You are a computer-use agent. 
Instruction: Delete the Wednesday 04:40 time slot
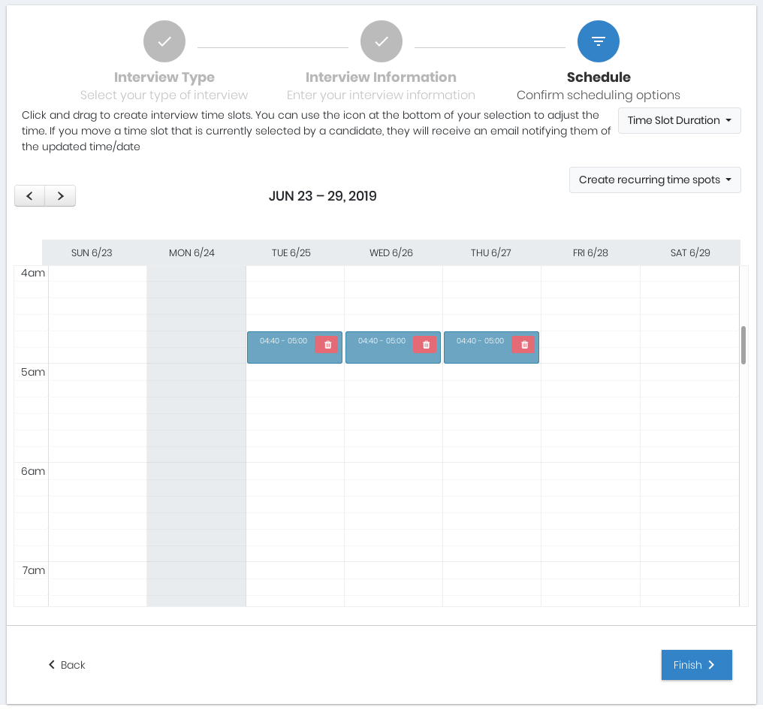(426, 344)
